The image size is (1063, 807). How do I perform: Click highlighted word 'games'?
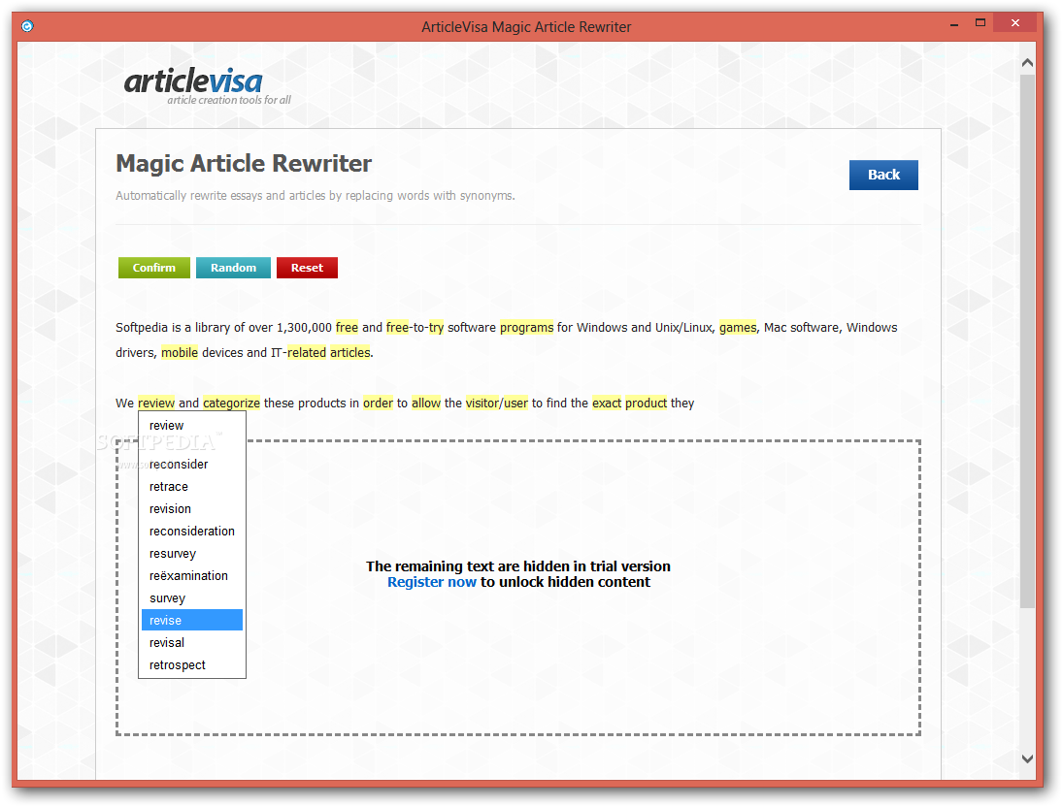pos(738,327)
